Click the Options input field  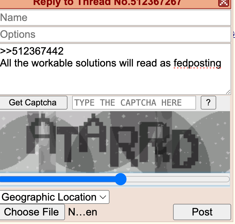pyautogui.click(x=115, y=34)
